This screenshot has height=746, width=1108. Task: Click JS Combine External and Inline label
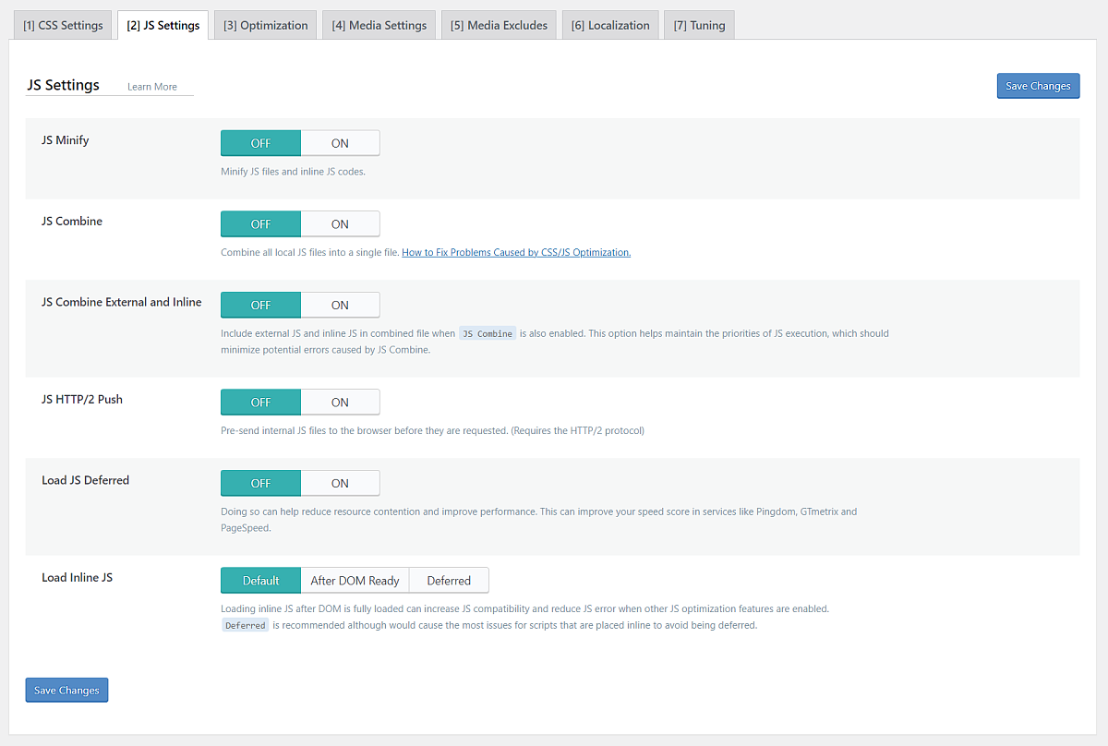(121, 302)
